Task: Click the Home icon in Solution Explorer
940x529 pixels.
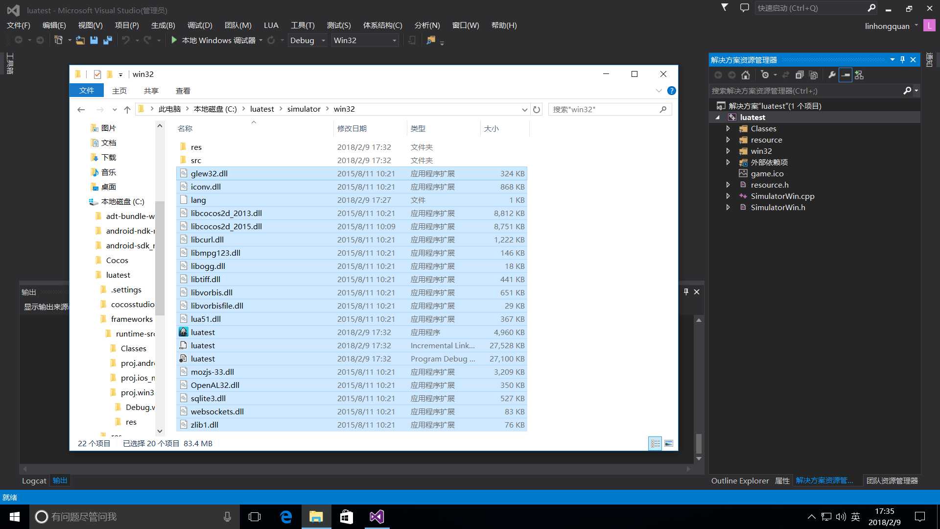Action: point(746,75)
